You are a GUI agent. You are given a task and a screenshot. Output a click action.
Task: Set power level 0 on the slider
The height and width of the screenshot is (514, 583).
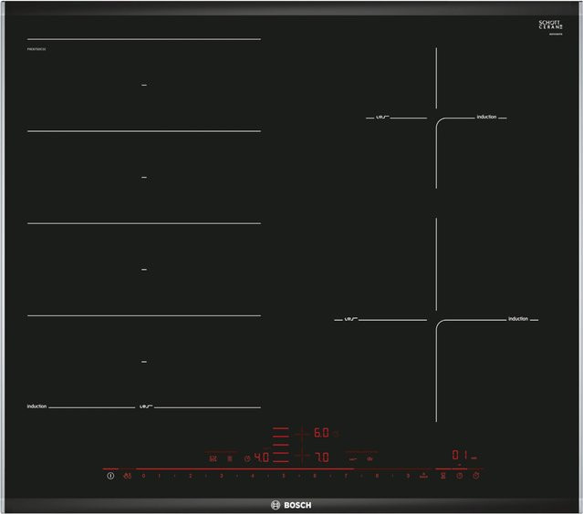click(143, 476)
